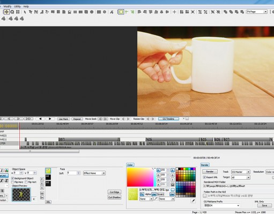Image resolution: width=274 pixels, height=214 pixels.
Task: Toggle the Export XML checkbox
Action: click(x=204, y=177)
